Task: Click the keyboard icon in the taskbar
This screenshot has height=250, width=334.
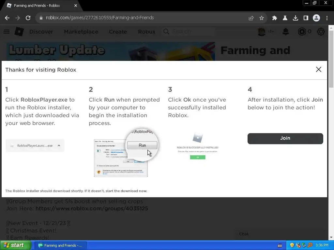Action: [x=280, y=245]
